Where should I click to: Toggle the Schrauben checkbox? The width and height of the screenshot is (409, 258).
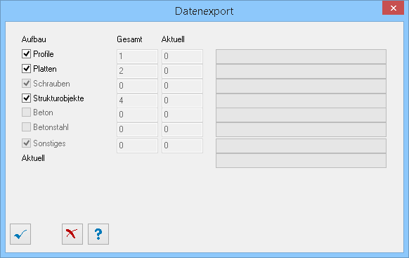click(x=26, y=84)
